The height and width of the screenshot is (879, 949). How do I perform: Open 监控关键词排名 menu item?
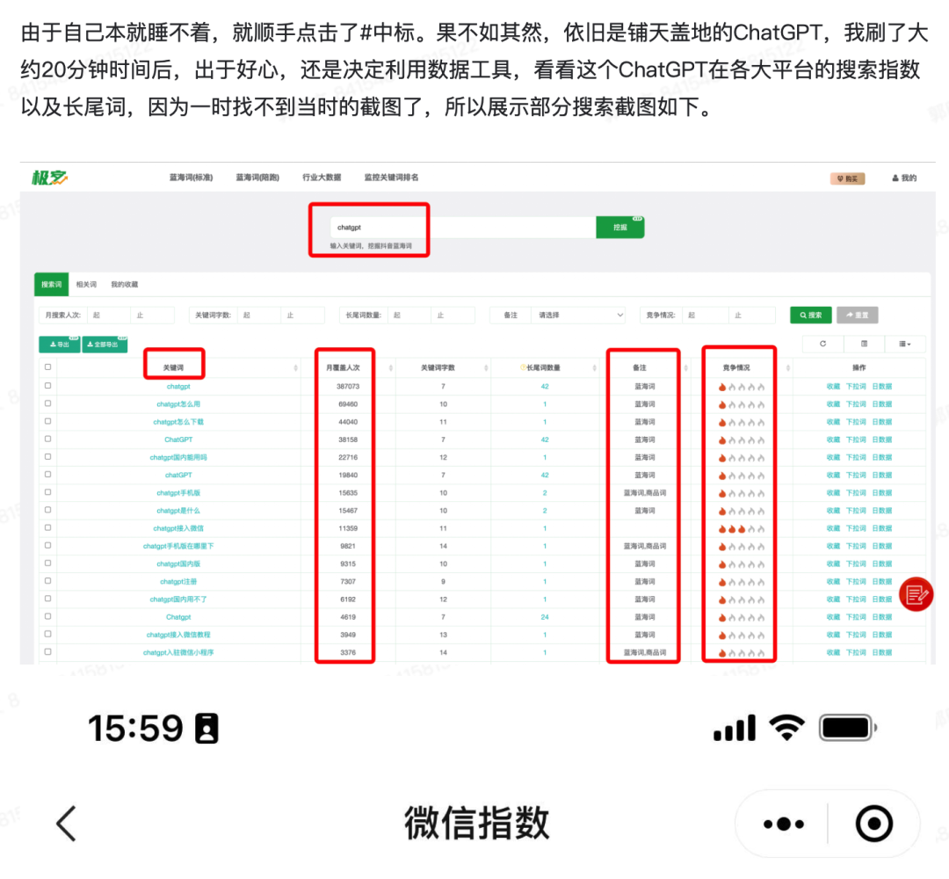coord(391,178)
